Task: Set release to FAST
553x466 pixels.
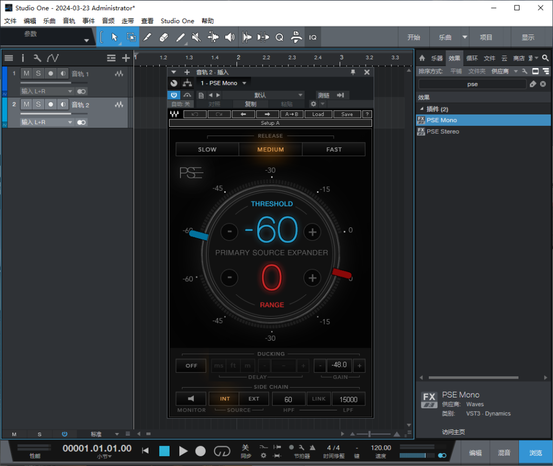Action: click(334, 150)
